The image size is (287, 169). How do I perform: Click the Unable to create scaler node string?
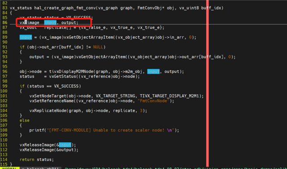(129, 130)
